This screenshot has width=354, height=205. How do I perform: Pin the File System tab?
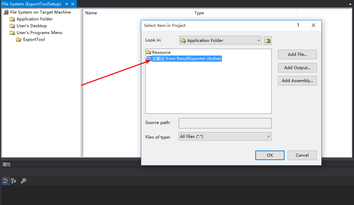(x=66, y=4)
